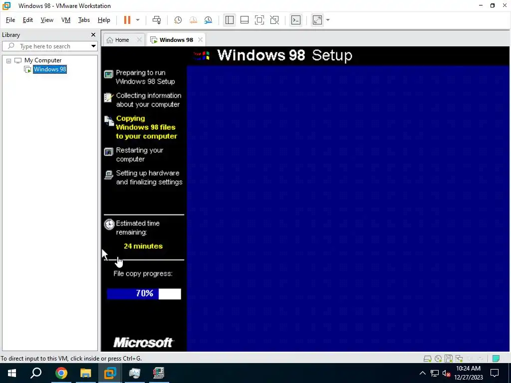Click 'Restarting your computer' step text
The height and width of the screenshot is (383, 511).
(140, 155)
